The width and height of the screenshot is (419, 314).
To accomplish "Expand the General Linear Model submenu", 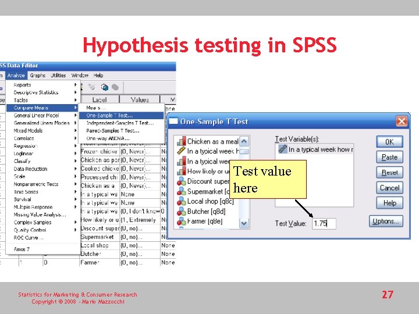I will pos(42,115).
